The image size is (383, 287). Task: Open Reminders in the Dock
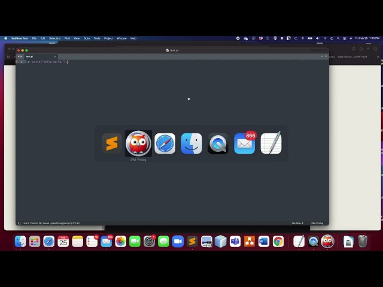point(92,242)
